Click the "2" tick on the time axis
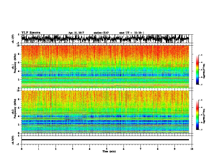Image resolution: width=216 pixels, height=167 pixels. point(56,149)
